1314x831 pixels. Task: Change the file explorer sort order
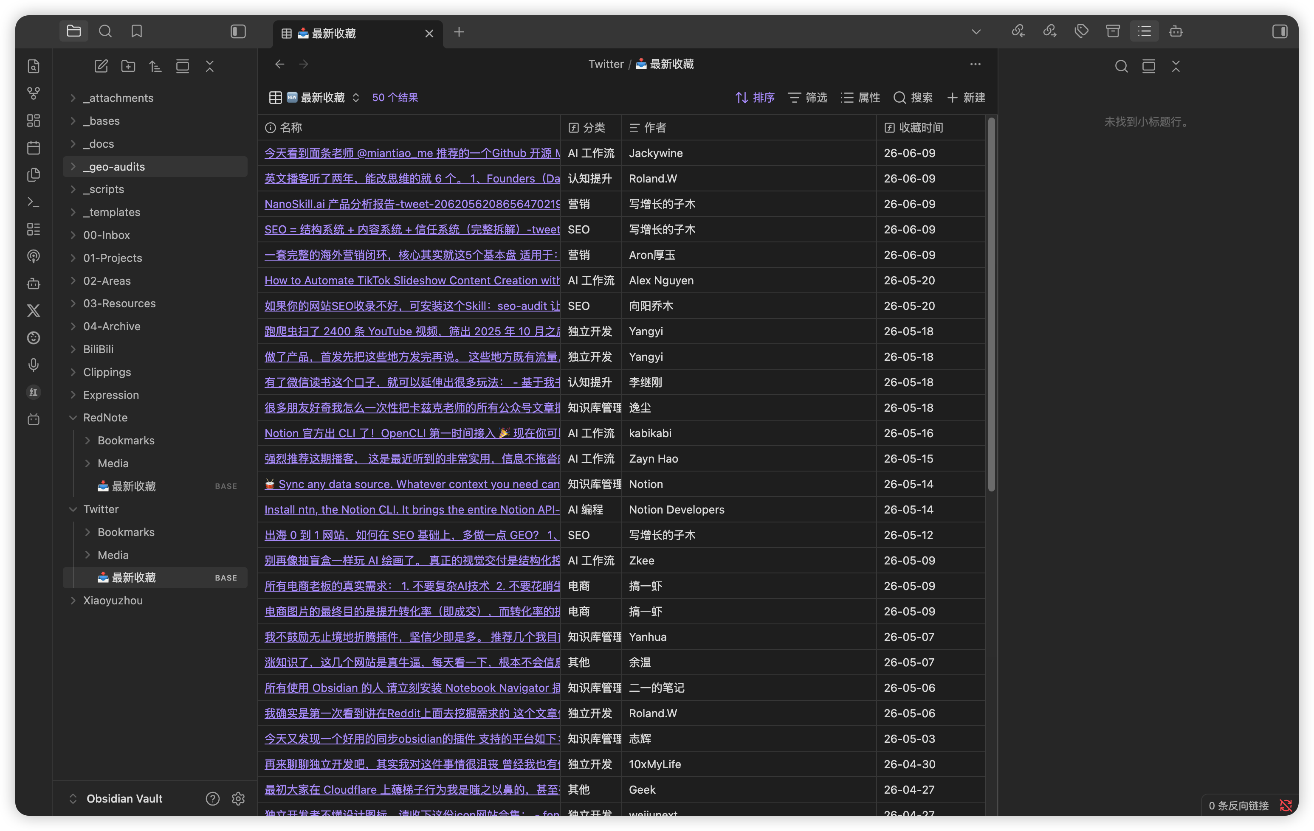click(x=155, y=66)
